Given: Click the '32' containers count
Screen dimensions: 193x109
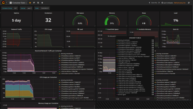Looking at the screenshot, I should click(48, 20).
